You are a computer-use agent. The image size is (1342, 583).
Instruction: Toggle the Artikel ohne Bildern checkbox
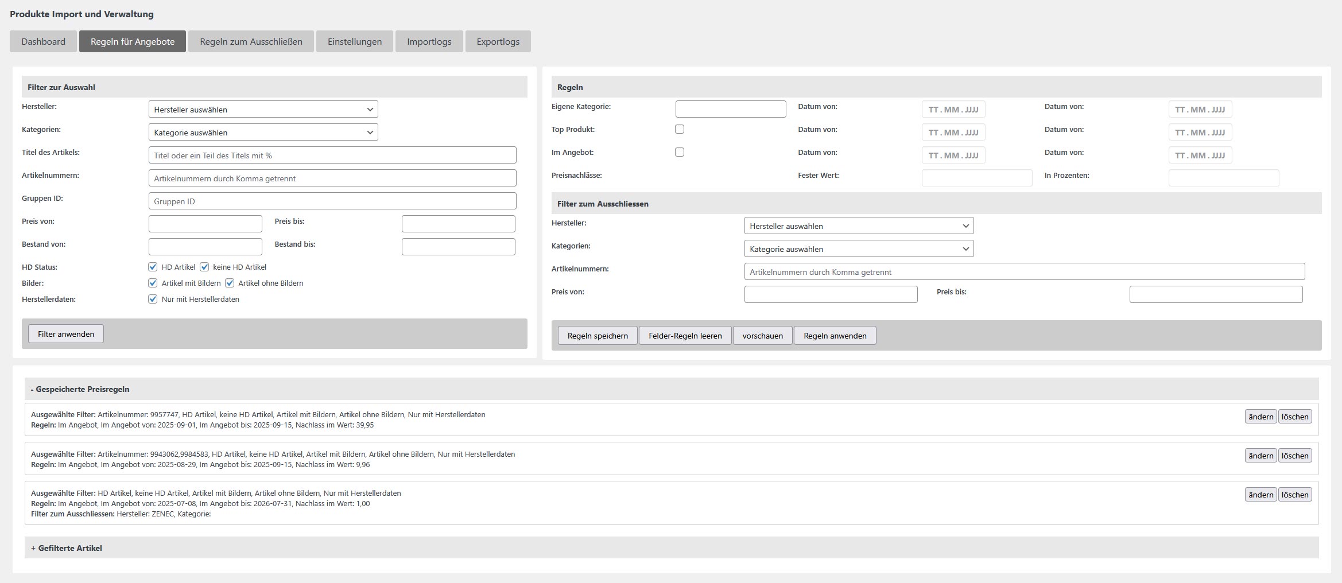(230, 283)
